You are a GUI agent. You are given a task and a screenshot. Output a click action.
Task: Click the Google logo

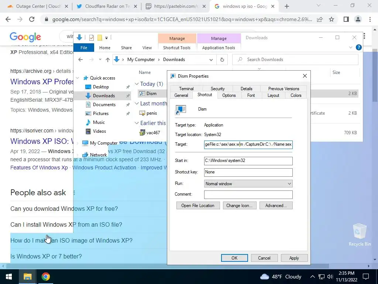[25, 37]
